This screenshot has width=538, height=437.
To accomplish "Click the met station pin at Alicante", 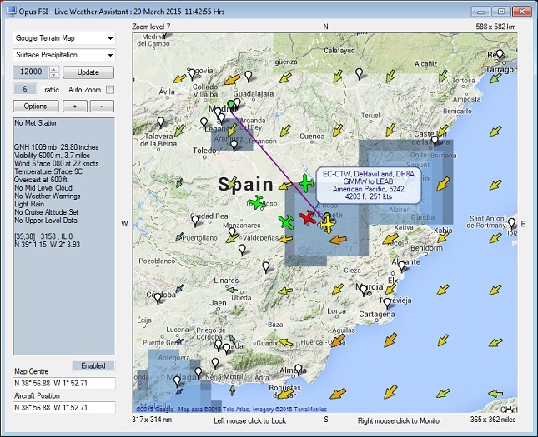I will (401, 266).
